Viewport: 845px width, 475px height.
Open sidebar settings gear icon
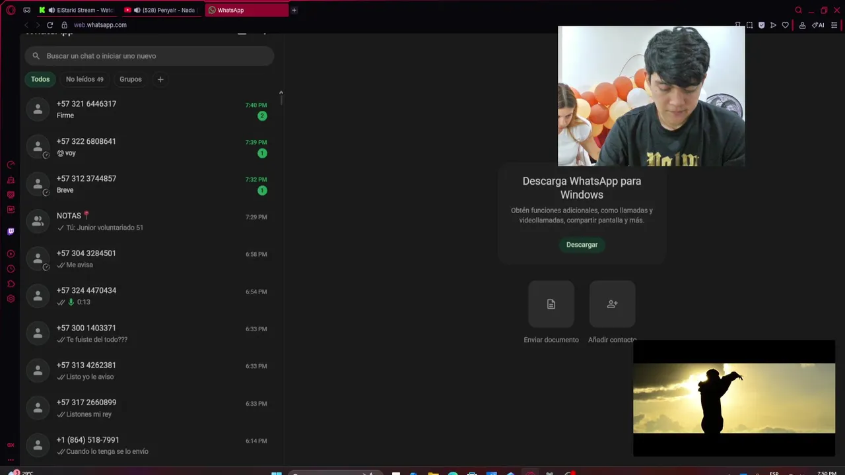point(11,298)
